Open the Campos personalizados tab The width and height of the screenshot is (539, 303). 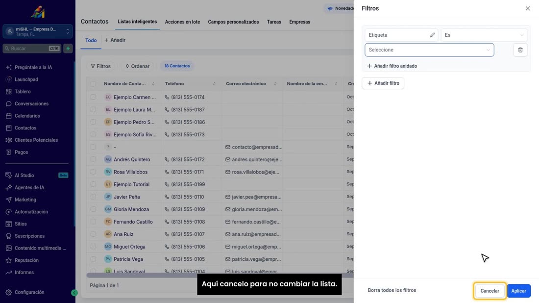tap(233, 22)
